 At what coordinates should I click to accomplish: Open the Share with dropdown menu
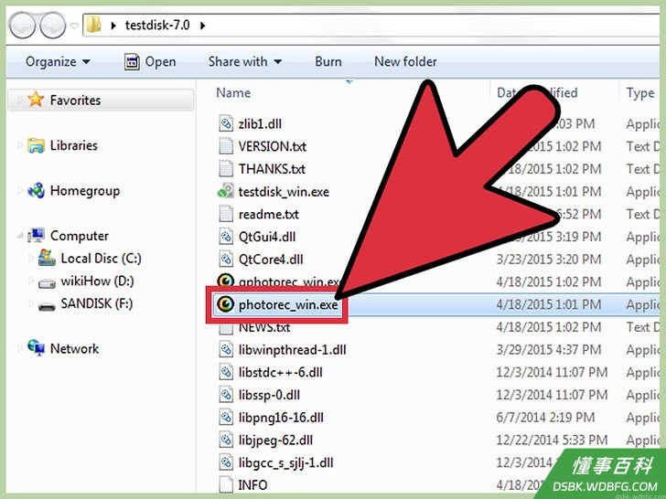[245, 62]
